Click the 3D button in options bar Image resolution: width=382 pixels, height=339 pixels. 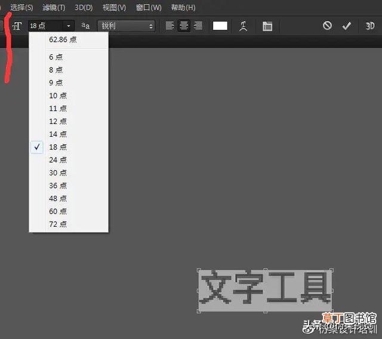370,26
